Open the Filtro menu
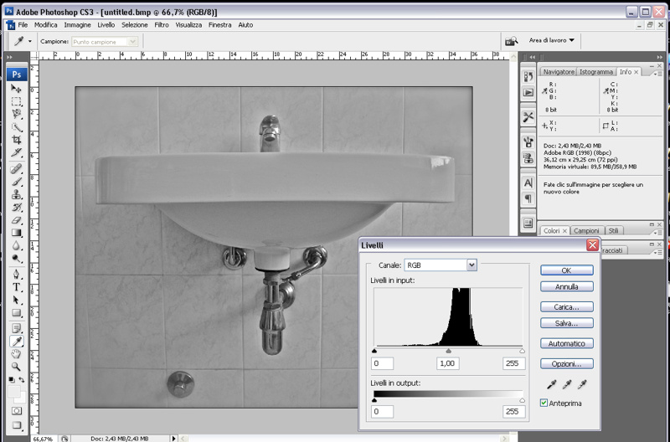 162,25
